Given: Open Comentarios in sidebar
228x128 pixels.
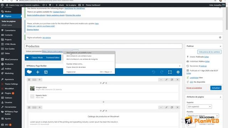Looking at the screenshot, I should [11, 30].
